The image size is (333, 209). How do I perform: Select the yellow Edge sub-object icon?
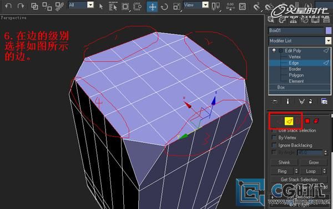[289, 121]
